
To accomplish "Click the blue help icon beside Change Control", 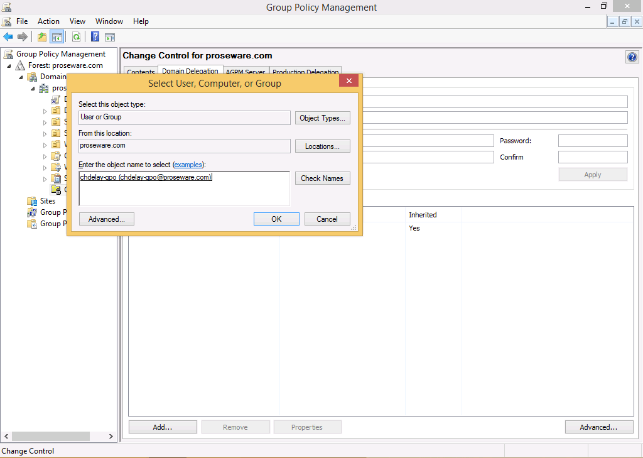I will click(632, 57).
